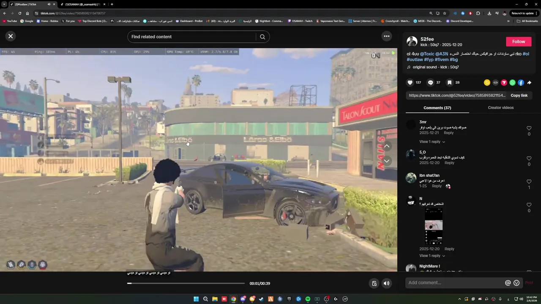541x304 pixels.
Task: Go to next video arrow
Action: coord(386,161)
